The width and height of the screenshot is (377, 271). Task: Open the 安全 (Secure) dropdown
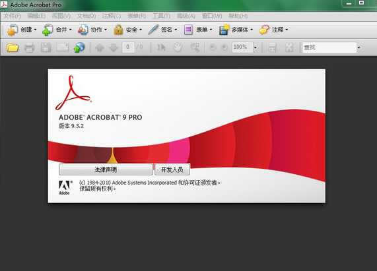127,30
